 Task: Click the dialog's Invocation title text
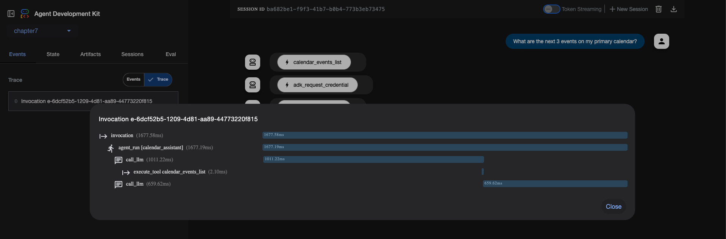[x=178, y=119]
